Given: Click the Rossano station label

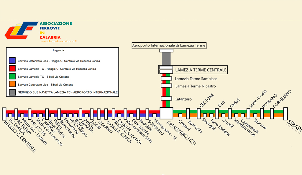Looking at the screenshot, I should coord(270,101).
